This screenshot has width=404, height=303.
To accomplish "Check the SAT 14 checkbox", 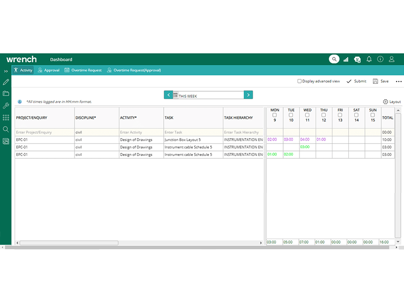I will coord(356,115).
